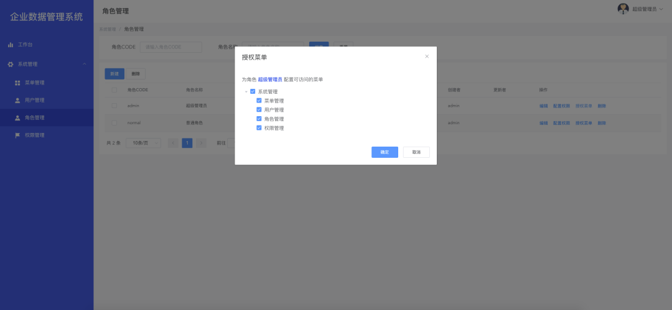The image size is (672, 310).
Task: Click the 权限管理 flag icon
Action: tap(17, 135)
